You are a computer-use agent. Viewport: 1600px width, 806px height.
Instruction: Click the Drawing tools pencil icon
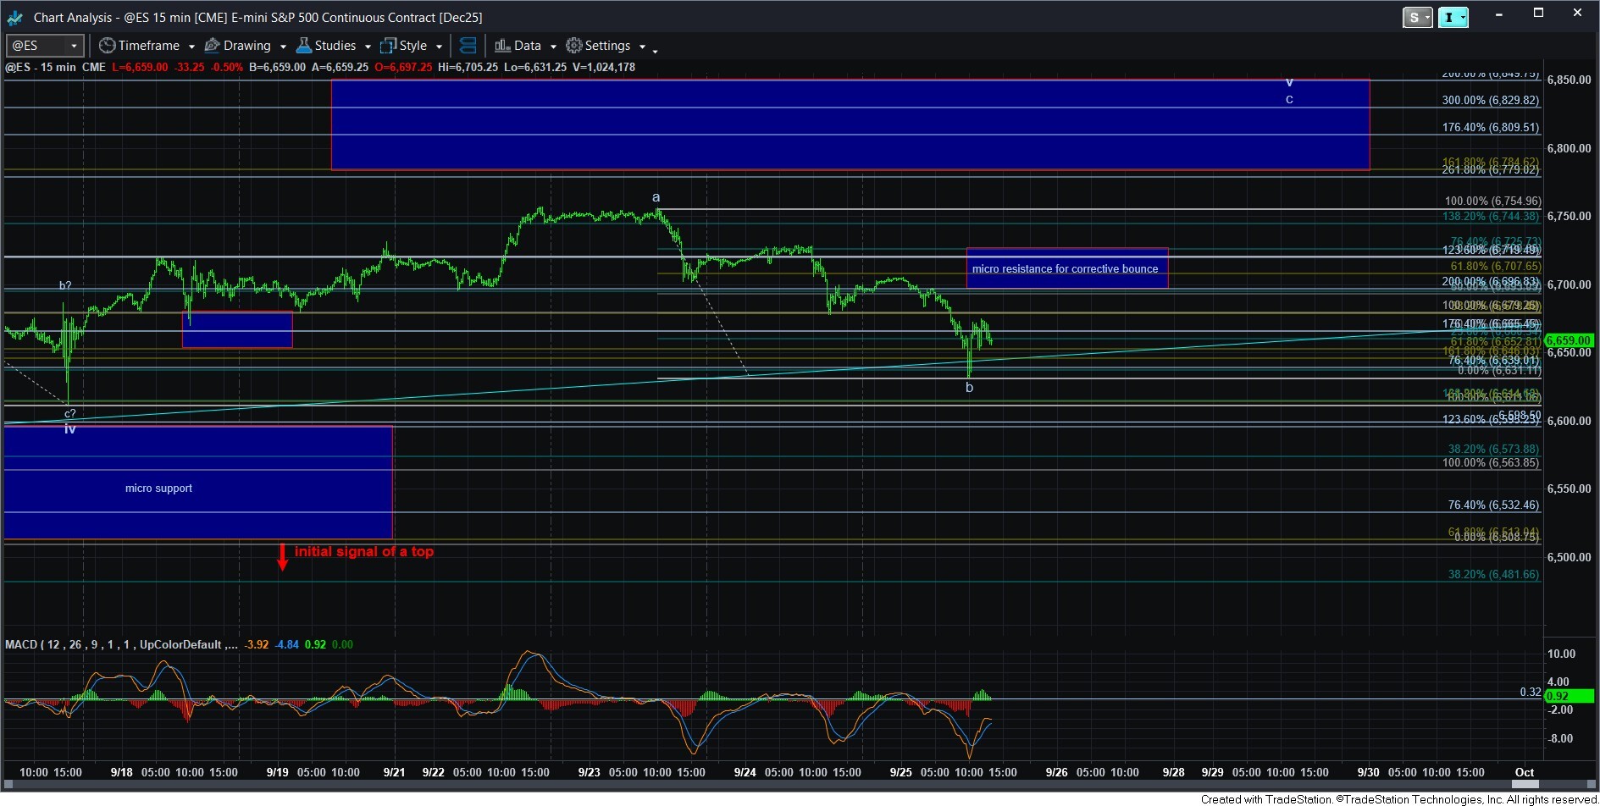click(x=213, y=46)
